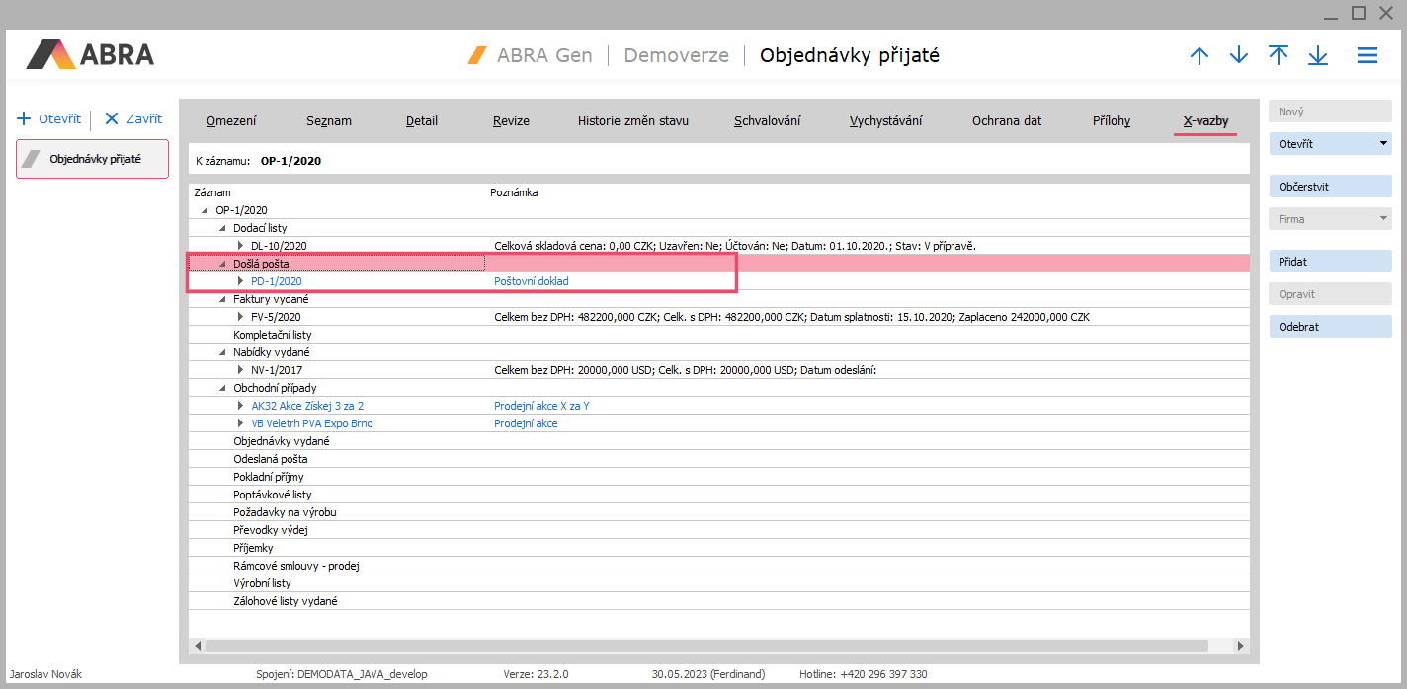The image size is (1407, 689).
Task: Jump to first record arrow icon
Action: (x=1279, y=55)
